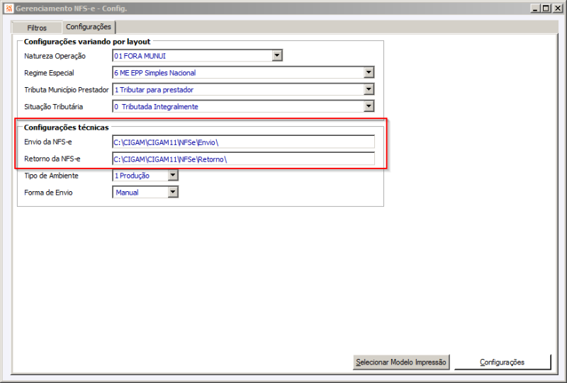This screenshot has width=567, height=383.
Task: Click the Retorno da NFS-e path field
Action: tap(243, 159)
